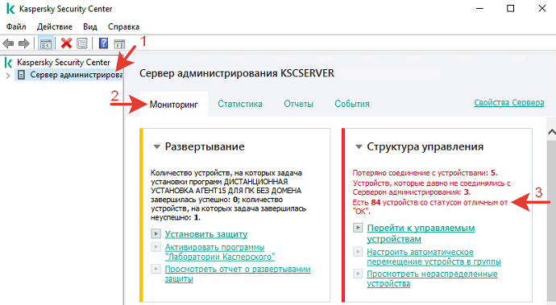556x305 pixels.
Task: Click the Установить защиту link
Action: (206, 234)
